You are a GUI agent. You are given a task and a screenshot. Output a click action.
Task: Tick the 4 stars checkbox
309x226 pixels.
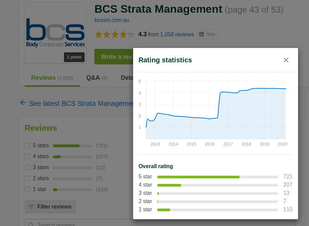pyautogui.click(x=27, y=156)
